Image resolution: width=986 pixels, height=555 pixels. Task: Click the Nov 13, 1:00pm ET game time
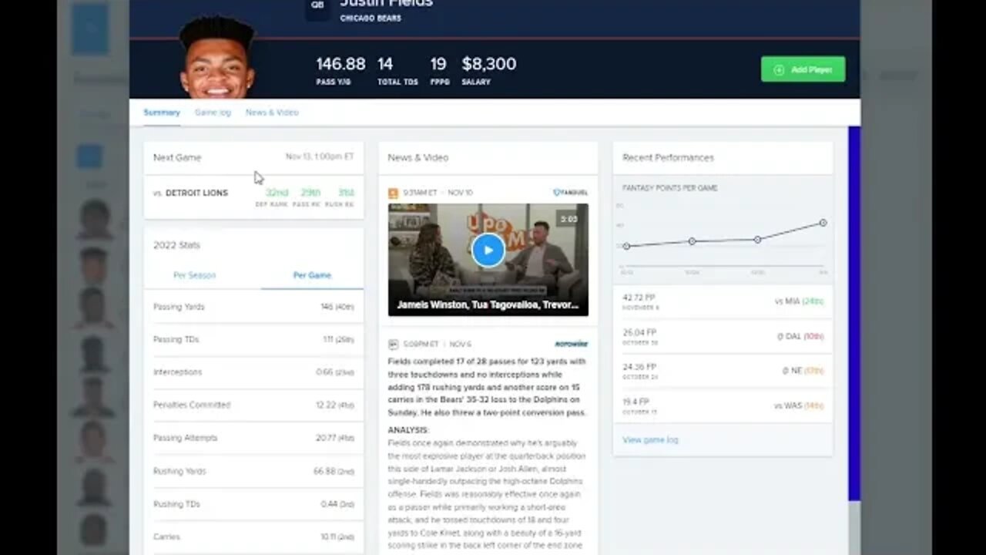click(320, 156)
